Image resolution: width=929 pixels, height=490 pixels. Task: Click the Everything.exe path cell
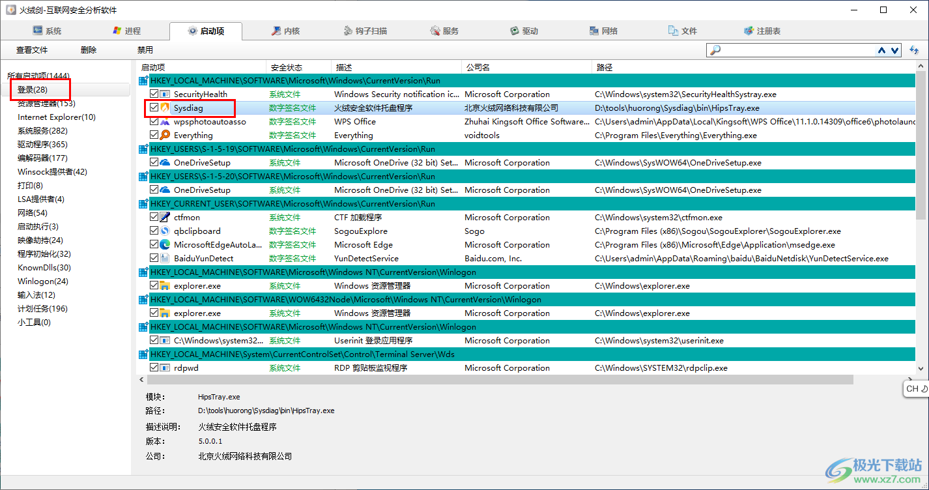(676, 136)
